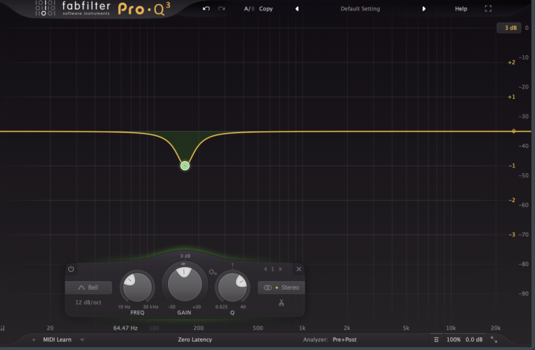Enable MIDI Learn
Image resolution: width=535 pixels, height=350 pixels.
pyautogui.click(x=57, y=340)
